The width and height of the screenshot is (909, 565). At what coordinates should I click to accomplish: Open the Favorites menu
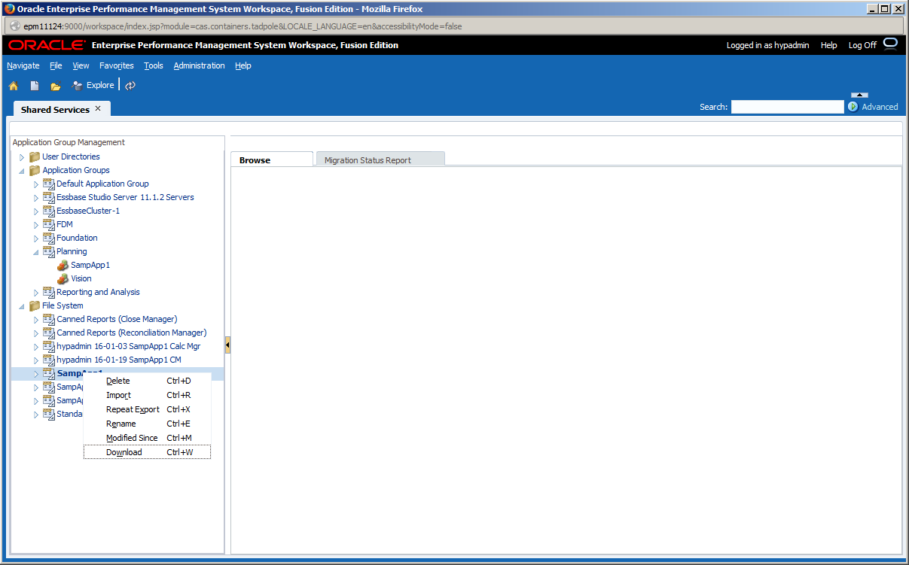pyautogui.click(x=117, y=65)
